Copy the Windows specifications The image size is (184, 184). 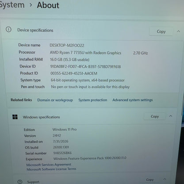click(x=155, y=116)
